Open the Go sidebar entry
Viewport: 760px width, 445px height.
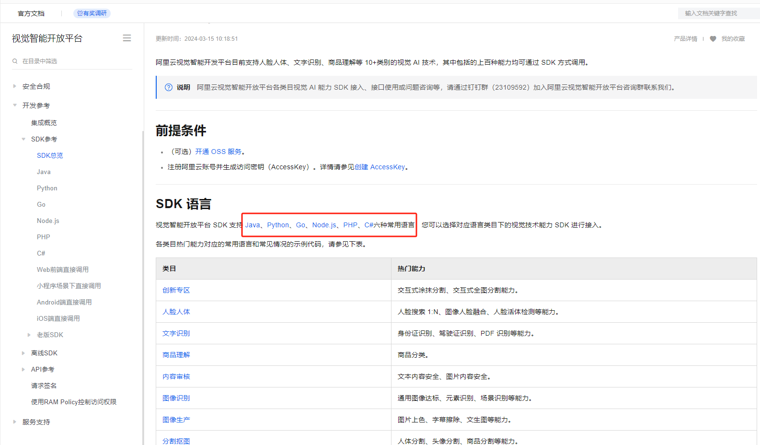(41, 204)
